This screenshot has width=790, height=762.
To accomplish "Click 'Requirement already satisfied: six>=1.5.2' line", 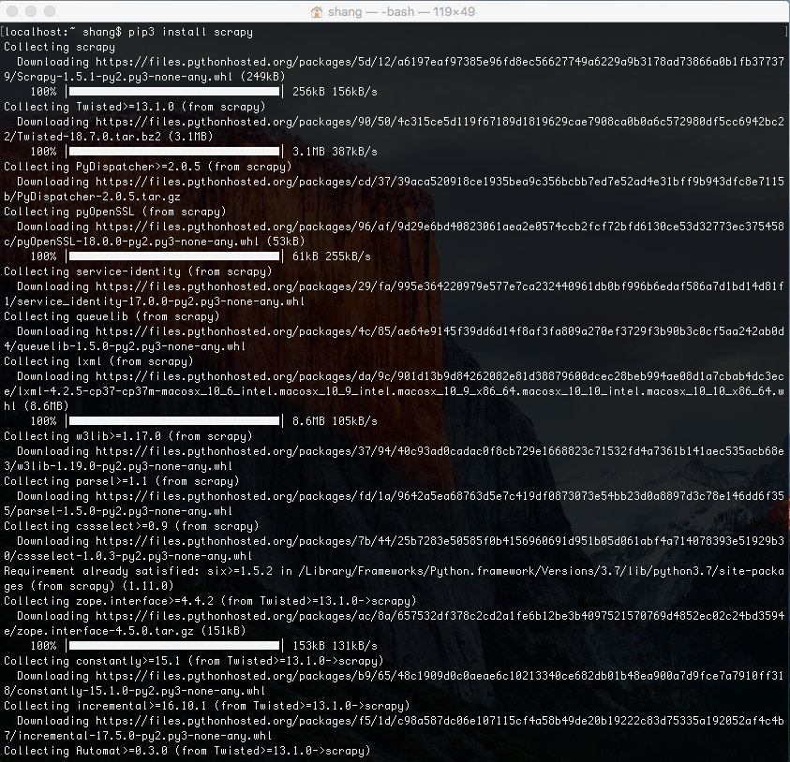I will [393, 571].
